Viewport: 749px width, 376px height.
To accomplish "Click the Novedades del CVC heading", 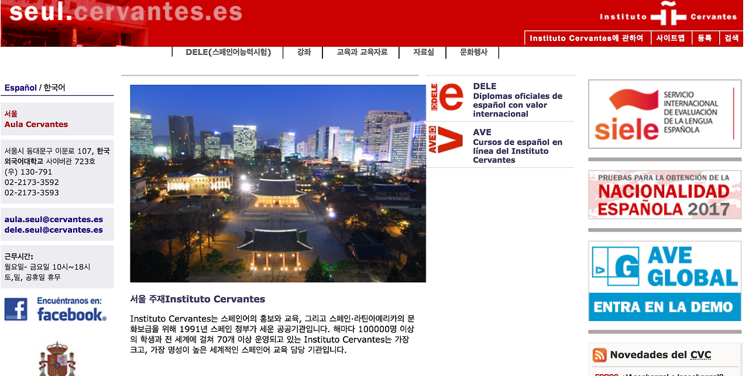I will 661,355.
